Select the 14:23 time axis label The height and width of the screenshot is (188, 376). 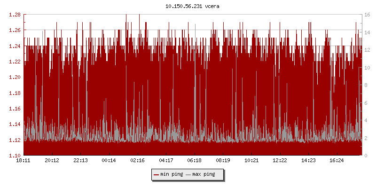click(x=308, y=160)
